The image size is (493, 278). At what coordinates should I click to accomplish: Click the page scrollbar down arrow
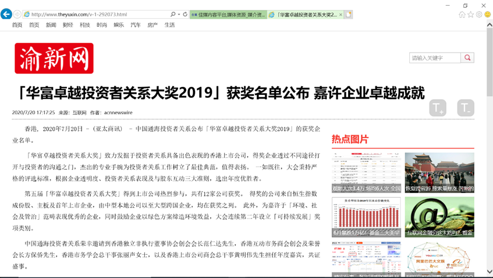[x=490, y=272]
